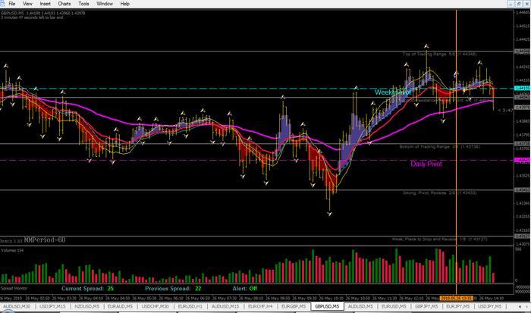Click the 'Bottom of Trading Range 3/8' label
Screen dimensions: 531x313
click(439, 147)
